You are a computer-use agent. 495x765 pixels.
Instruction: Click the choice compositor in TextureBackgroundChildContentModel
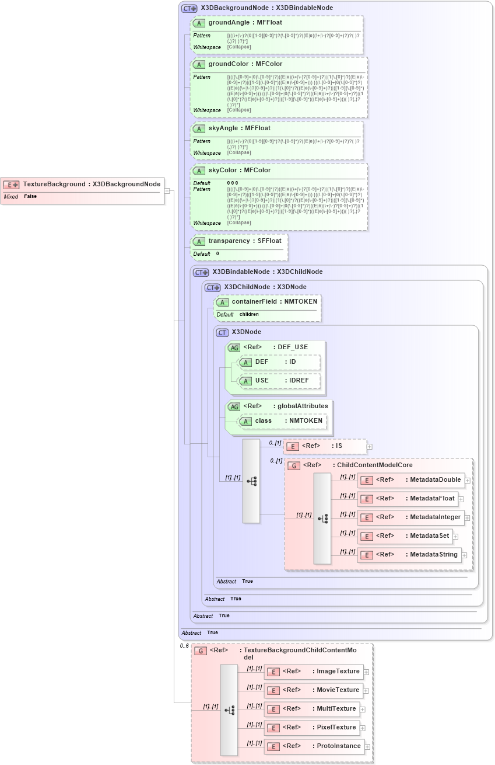coord(229,710)
